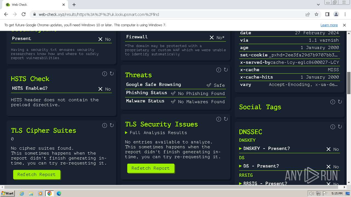
Task: Refresh the HSTS Check card
Action: tap(112, 74)
